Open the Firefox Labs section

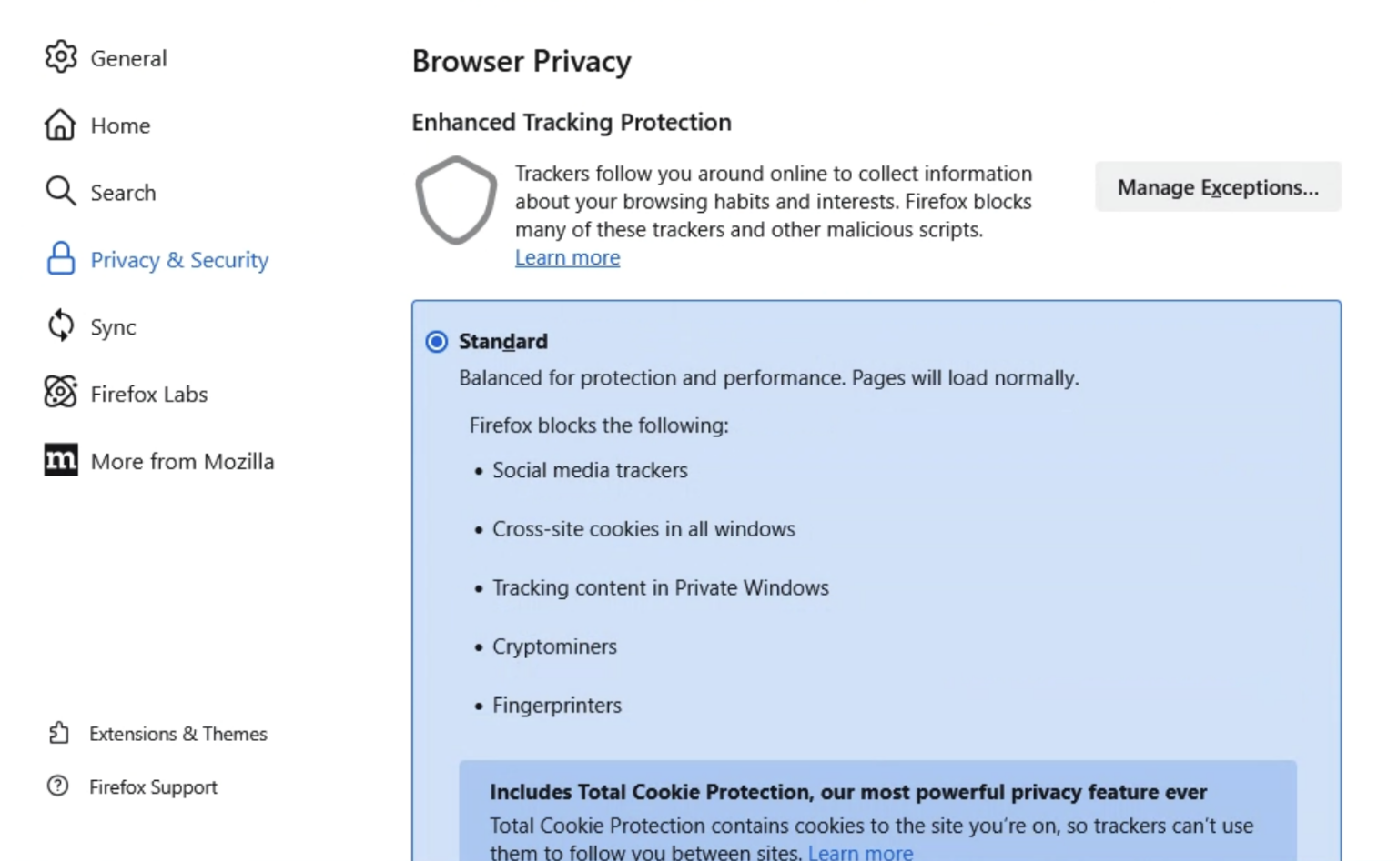[x=148, y=393]
